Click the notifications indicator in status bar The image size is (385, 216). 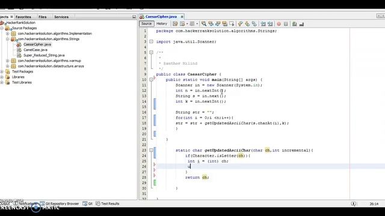click(354, 204)
